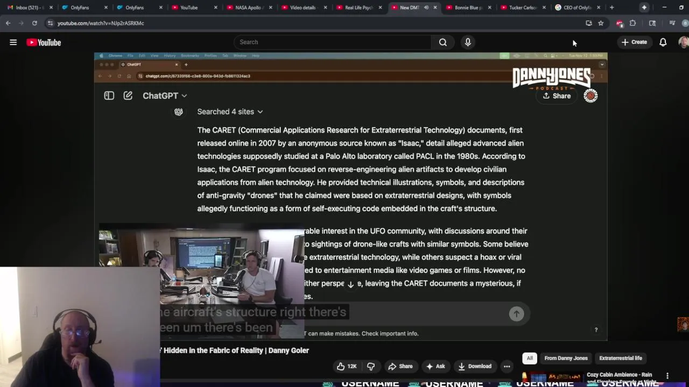Expand the ChatGPT model dropdown
The height and width of the screenshot is (387, 689).
coord(165,96)
